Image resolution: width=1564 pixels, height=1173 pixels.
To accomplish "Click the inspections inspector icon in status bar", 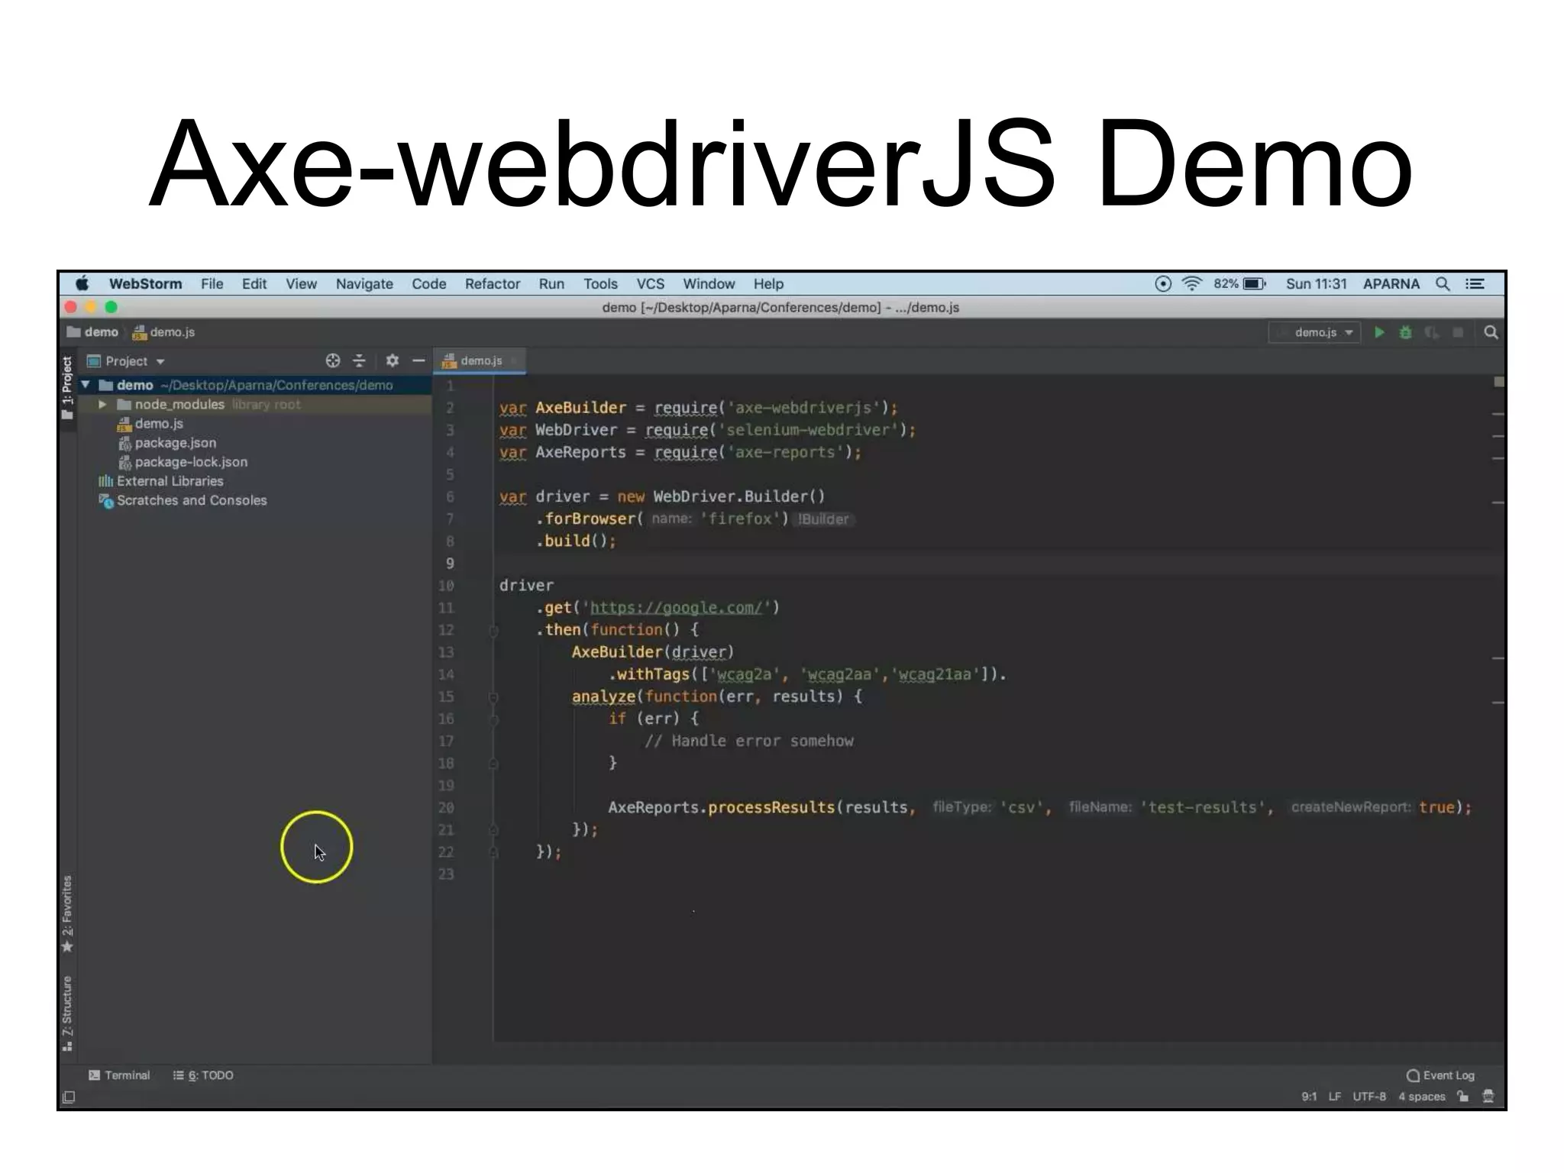I will pos(1488,1097).
